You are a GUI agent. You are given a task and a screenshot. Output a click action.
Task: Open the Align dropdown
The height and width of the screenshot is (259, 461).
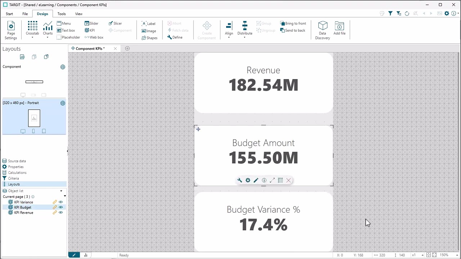click(x=229, y=30)
